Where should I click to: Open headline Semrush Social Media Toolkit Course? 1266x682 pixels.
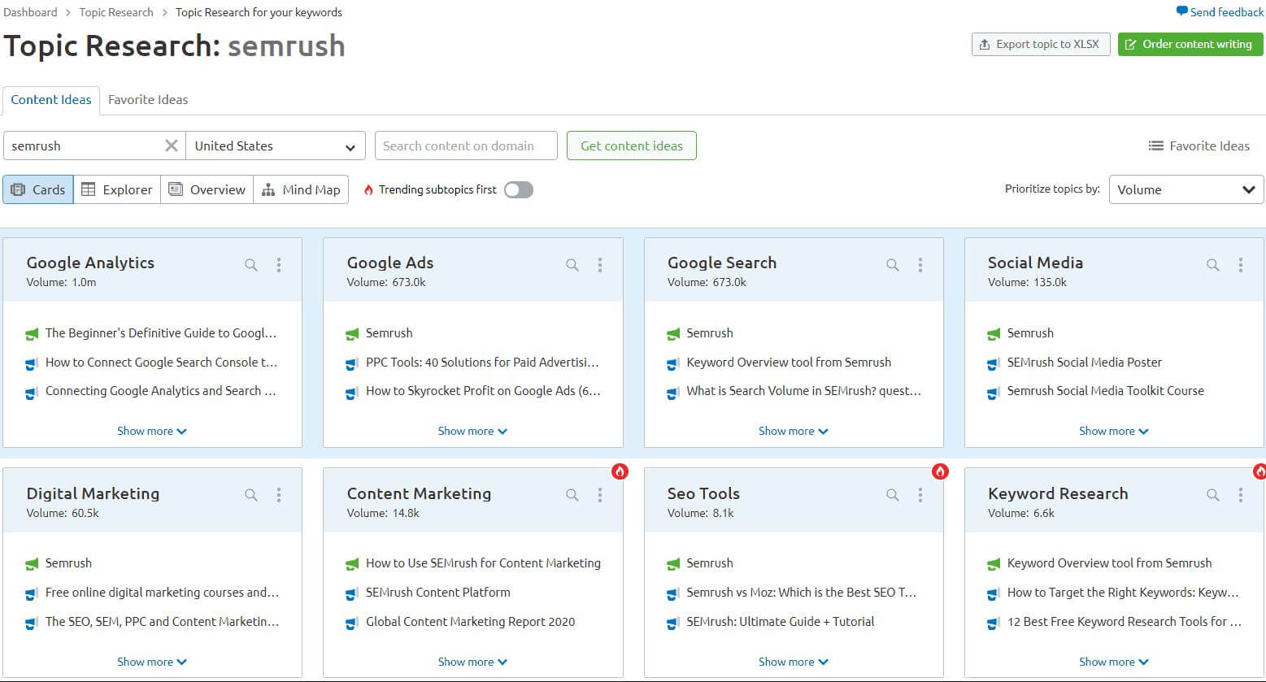tap(1106, 390)
